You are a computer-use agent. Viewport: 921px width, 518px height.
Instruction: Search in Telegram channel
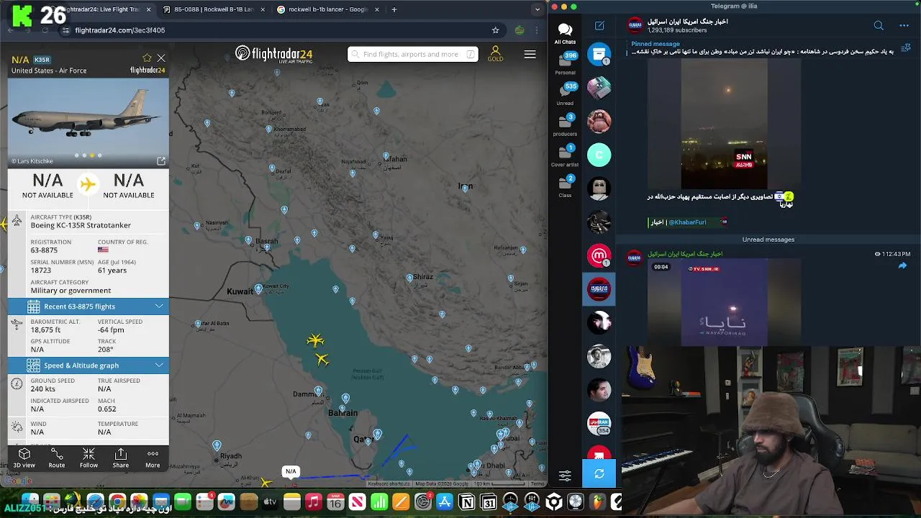pyautogui.click(x=879, y=26)
